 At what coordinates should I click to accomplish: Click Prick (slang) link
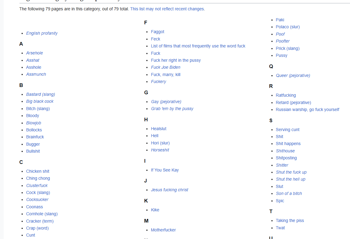(287, 48)
